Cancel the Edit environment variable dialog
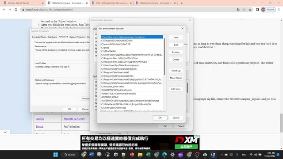This screenshot has height=159, width=283. pyautogui.click(x=176, y=118)
